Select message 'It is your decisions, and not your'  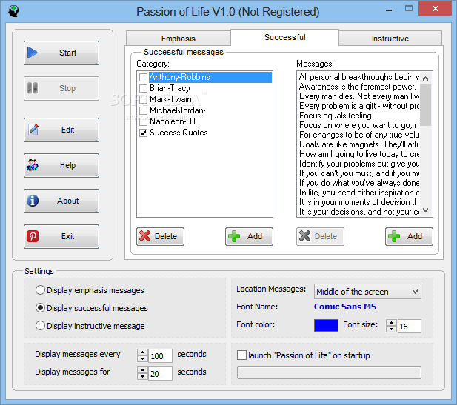pyautogui.click(x=358, y=212)
